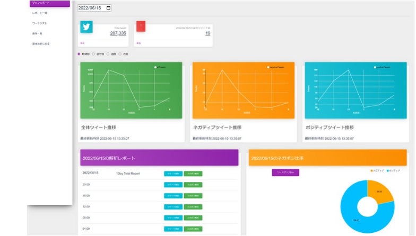Click the blue Twitter bird icon
This screenshot has width=416, height=236.
(x=86, y=27)
